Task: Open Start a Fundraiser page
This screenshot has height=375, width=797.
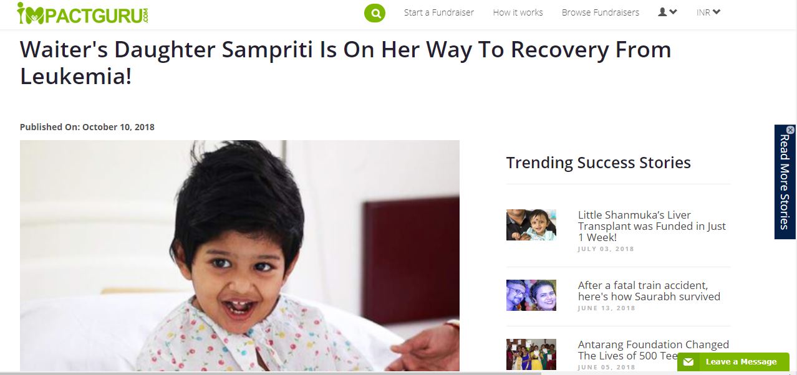Action: point(439,12)
